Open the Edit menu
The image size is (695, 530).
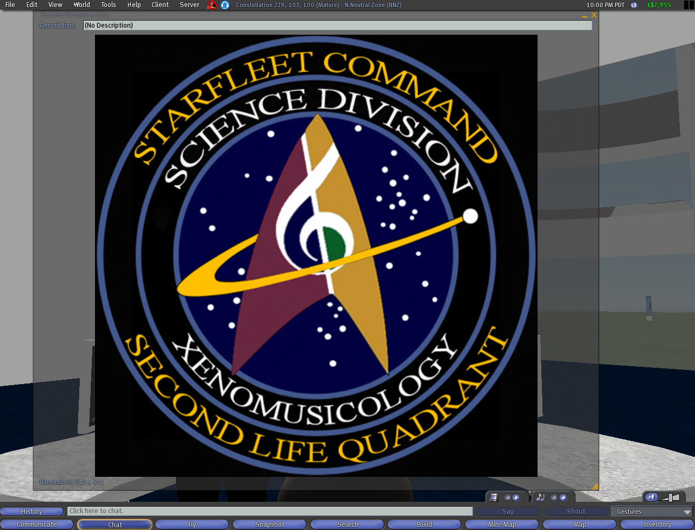pos(32,5)
